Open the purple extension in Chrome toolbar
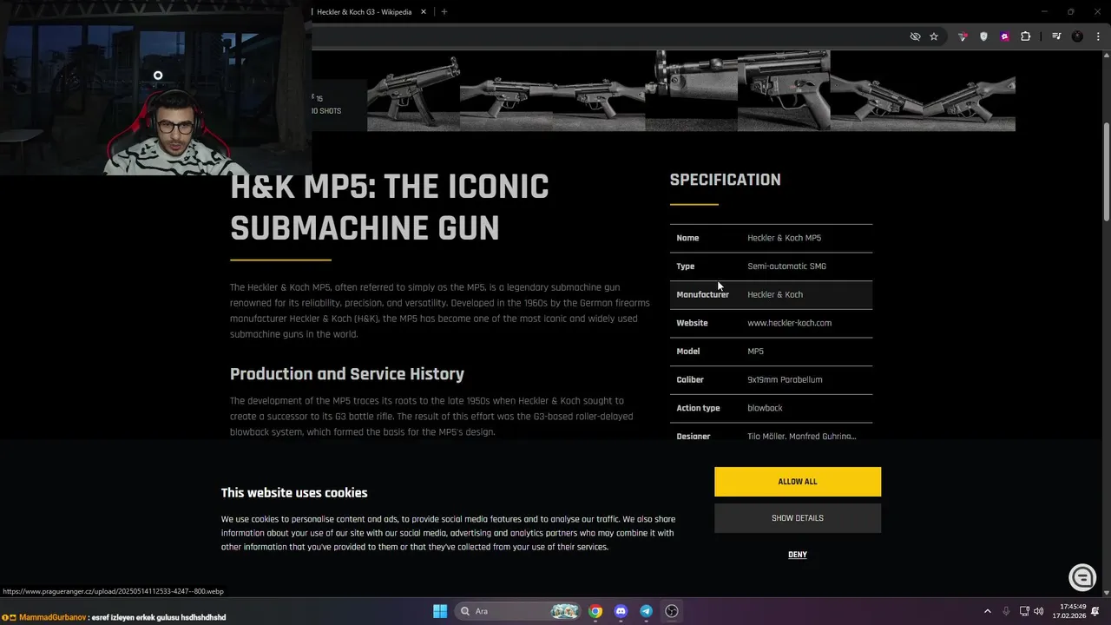Viewport: 1111px width, 625px height. pos(1004,36)
